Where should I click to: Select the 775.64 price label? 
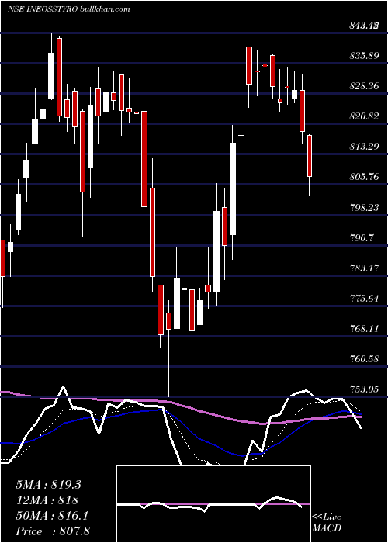click(362, 298)
